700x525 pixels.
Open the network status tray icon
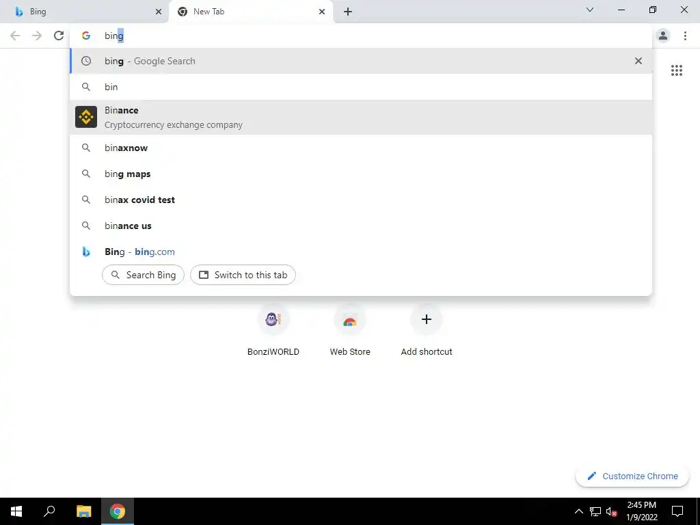click(x=595, y=511)
